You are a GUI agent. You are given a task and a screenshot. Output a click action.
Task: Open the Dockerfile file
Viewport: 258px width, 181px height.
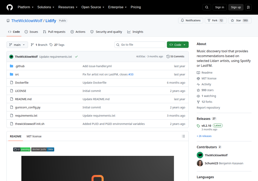pyautogui.click(x=22, y=83)
